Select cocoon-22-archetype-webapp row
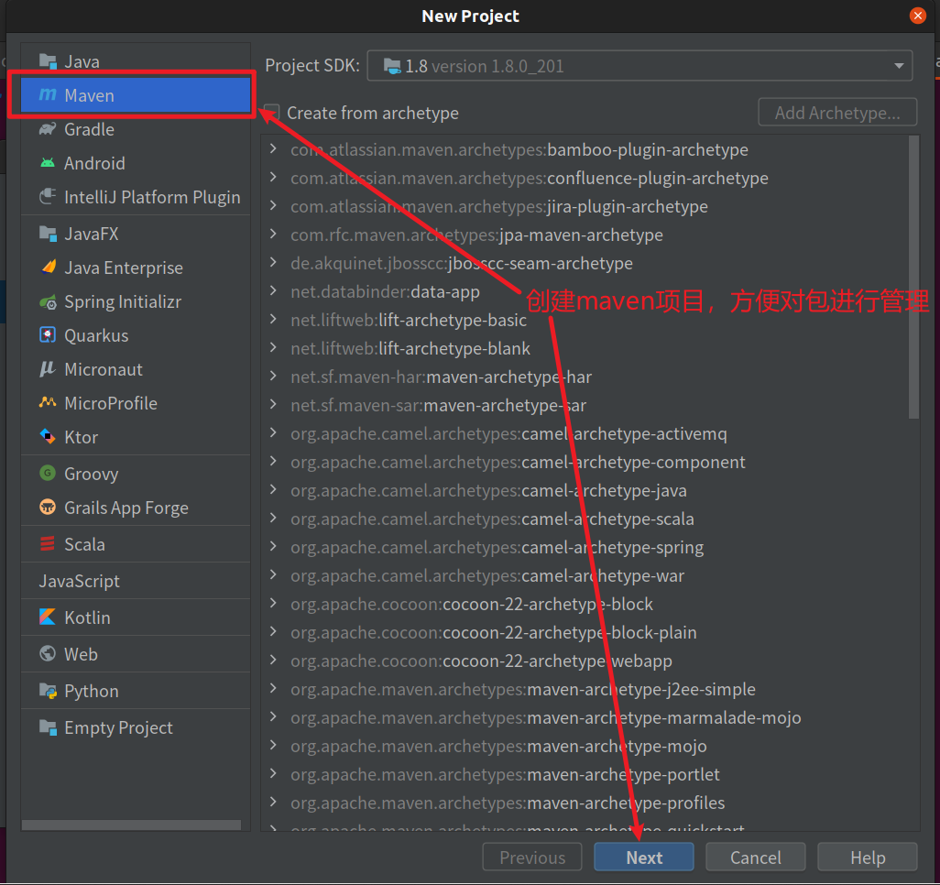The image size is (940, 885). [585, 661]
